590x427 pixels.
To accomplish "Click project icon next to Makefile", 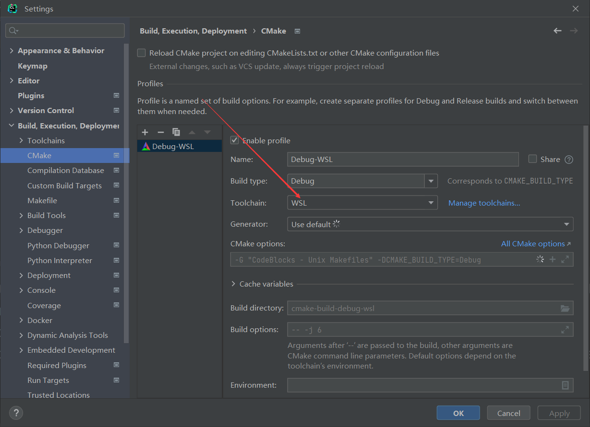I will point(116,200).
